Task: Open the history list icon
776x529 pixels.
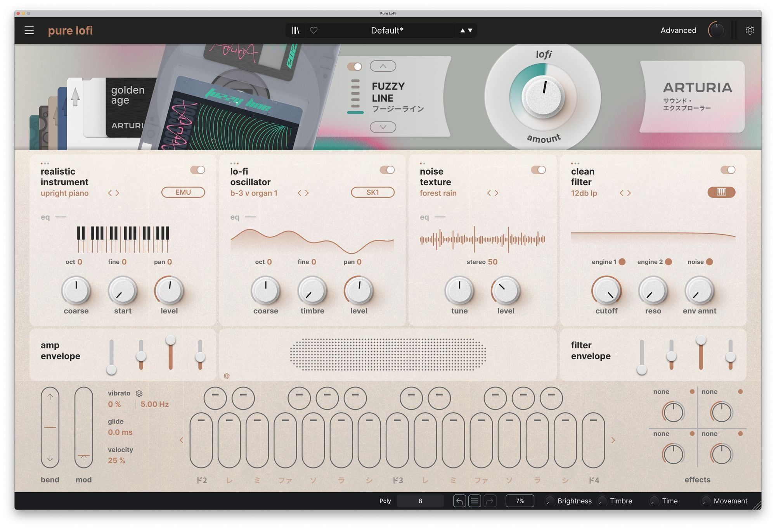Action: 475,501
